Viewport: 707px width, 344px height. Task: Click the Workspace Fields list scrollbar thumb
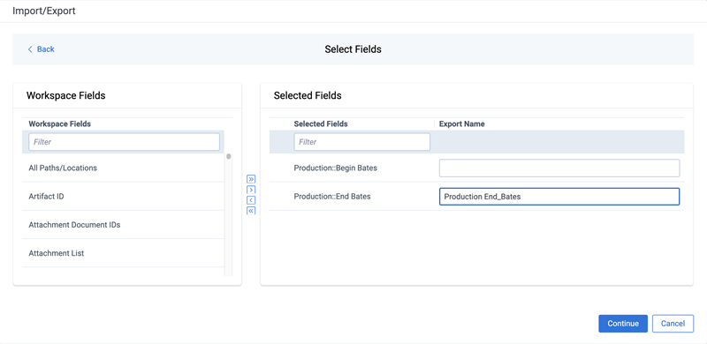coord(229,157)
